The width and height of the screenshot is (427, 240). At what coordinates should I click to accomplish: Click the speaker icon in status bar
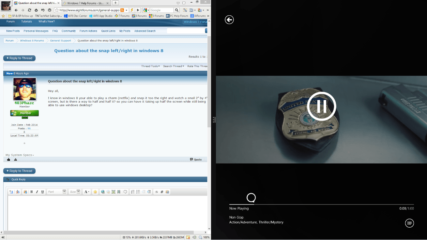tap(194, 237)
